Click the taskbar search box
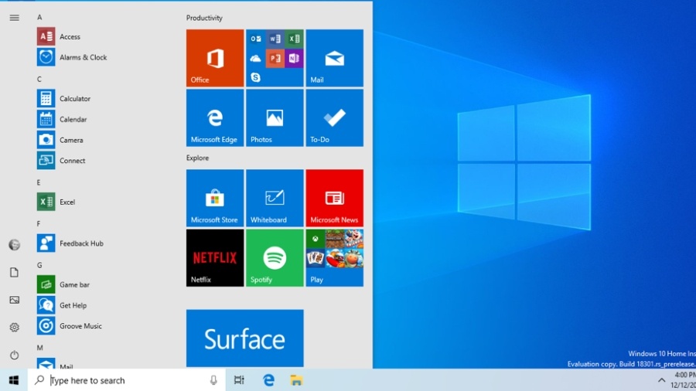The width and height of the screenshot is (696, 391). pos(127,380)
